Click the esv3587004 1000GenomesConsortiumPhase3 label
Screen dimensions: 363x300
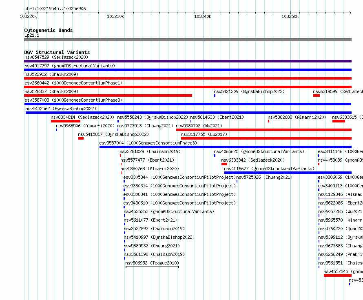pyautogui.click(x=148, y=143)
